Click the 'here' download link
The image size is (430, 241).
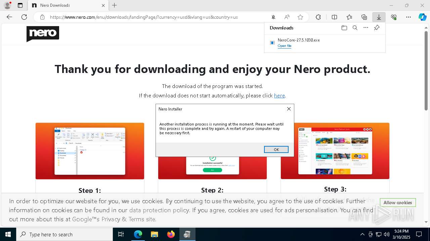[279, 96]
